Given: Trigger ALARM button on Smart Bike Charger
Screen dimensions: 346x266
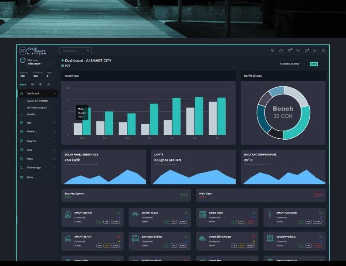Looking at the screenshot, I should tap(250, 246).
